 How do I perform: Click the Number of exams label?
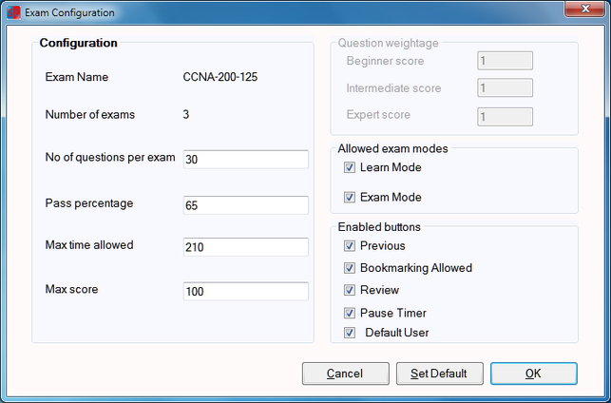[x=90, y=115]
